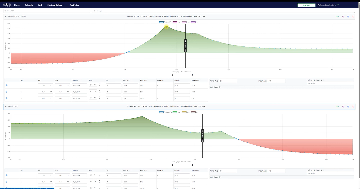This screenshot has height=189, width=360.
Task: Toggle Leg 3 dark red swatch in Bearish legend
Action: click(193, 112)
